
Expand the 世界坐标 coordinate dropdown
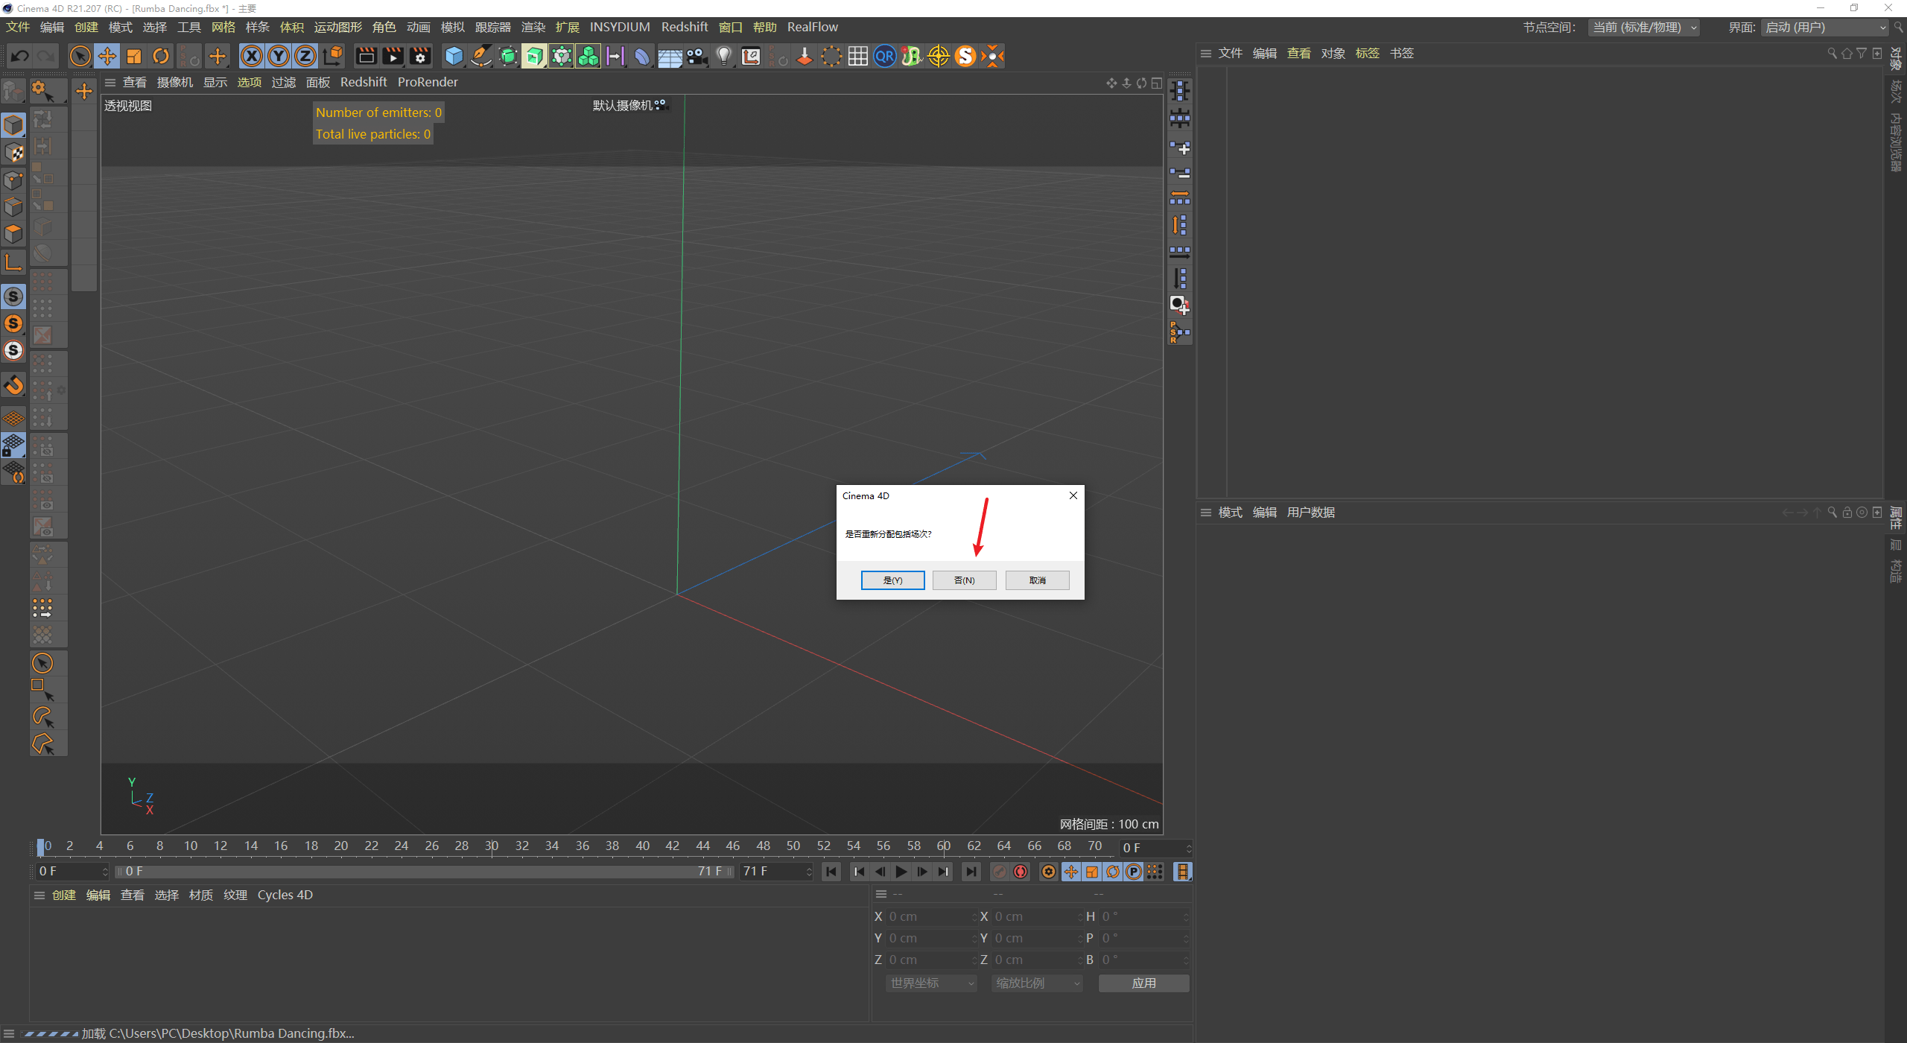[931, 983]
